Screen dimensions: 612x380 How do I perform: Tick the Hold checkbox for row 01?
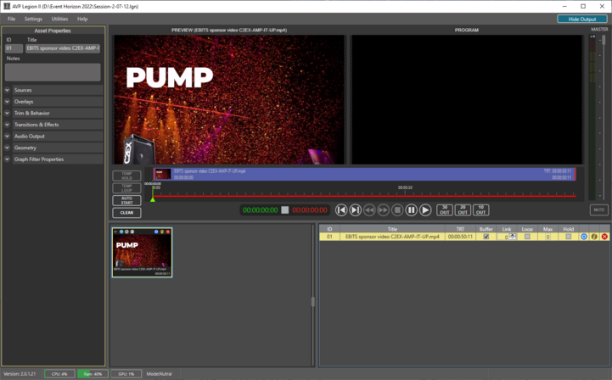tap(568, 237)
